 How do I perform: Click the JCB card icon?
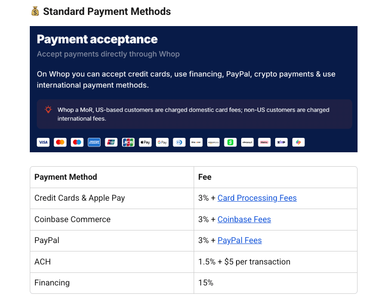[128, 142]
